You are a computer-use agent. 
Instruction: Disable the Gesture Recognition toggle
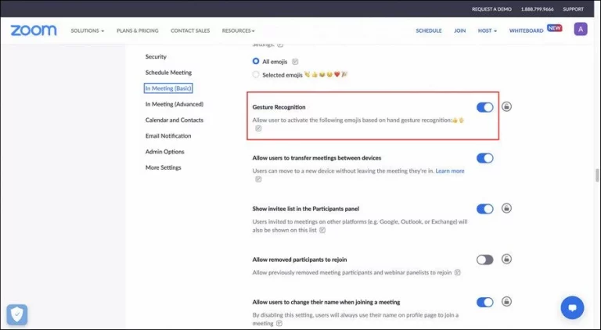coord(484,107)
